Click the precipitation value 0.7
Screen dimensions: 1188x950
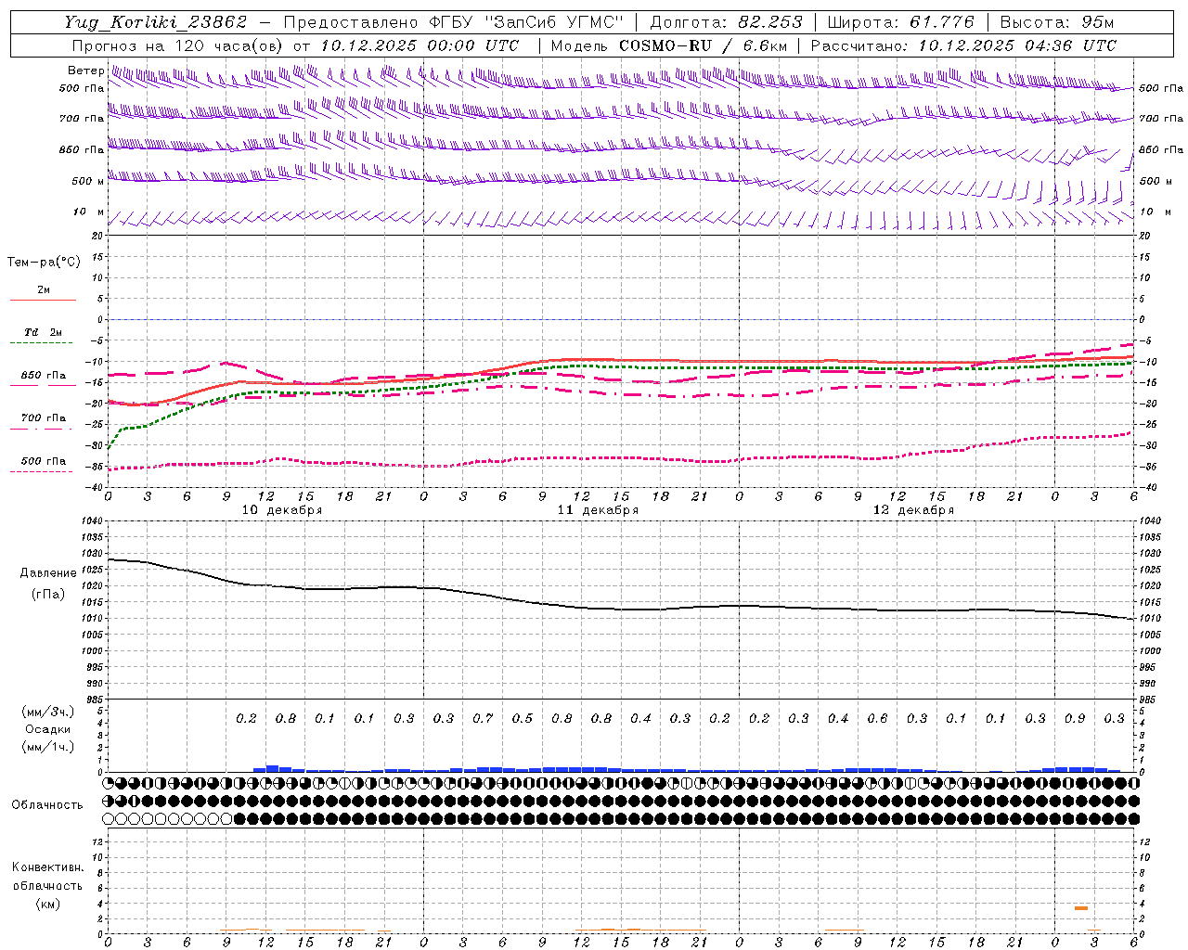pos(483,718)
